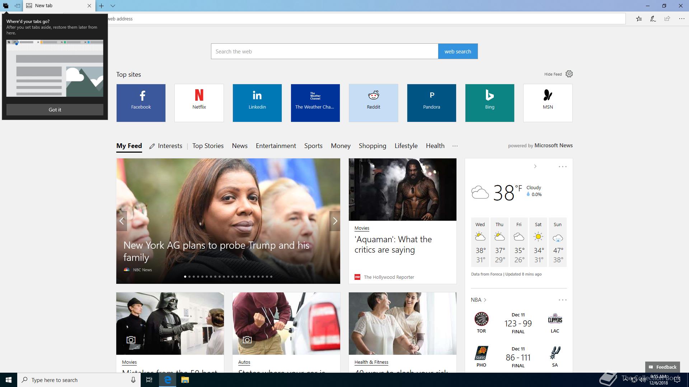Open 'Aquaman': What the critics are saying
This screenshot has height=387, width=689.
coord(393,244)
